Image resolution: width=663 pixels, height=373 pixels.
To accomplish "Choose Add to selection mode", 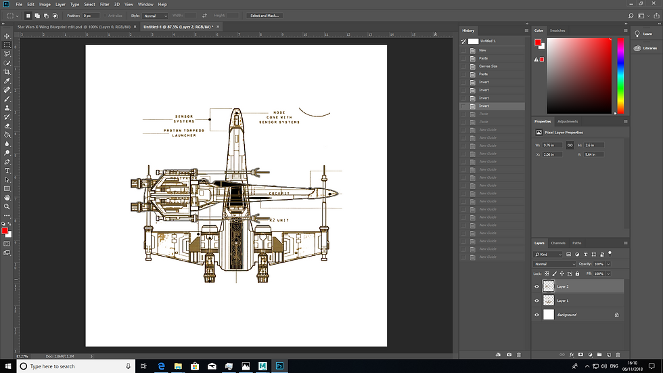I will pos(37,16).
